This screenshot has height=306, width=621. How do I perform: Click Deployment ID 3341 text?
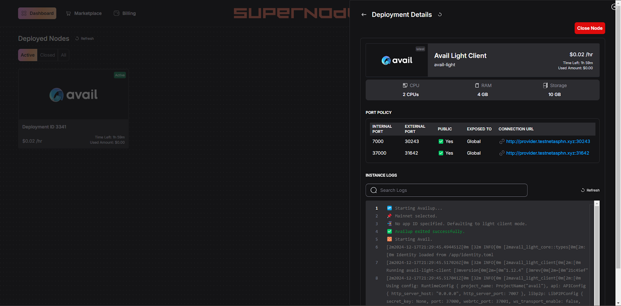44,127
